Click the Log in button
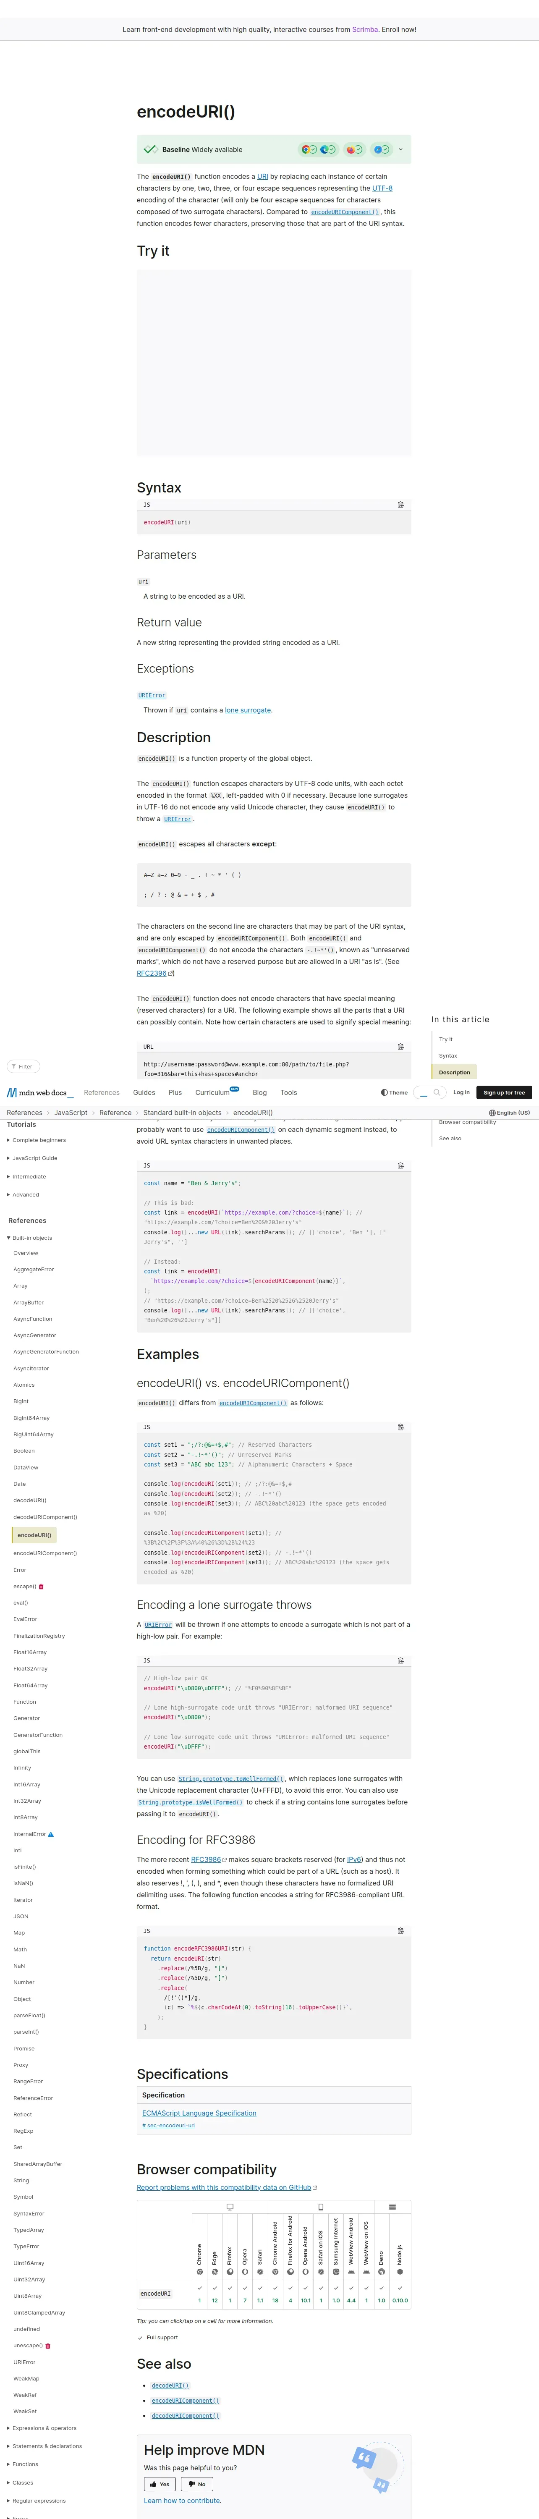This screenshot has width=539, height=2519. [x=461, y=1092]
